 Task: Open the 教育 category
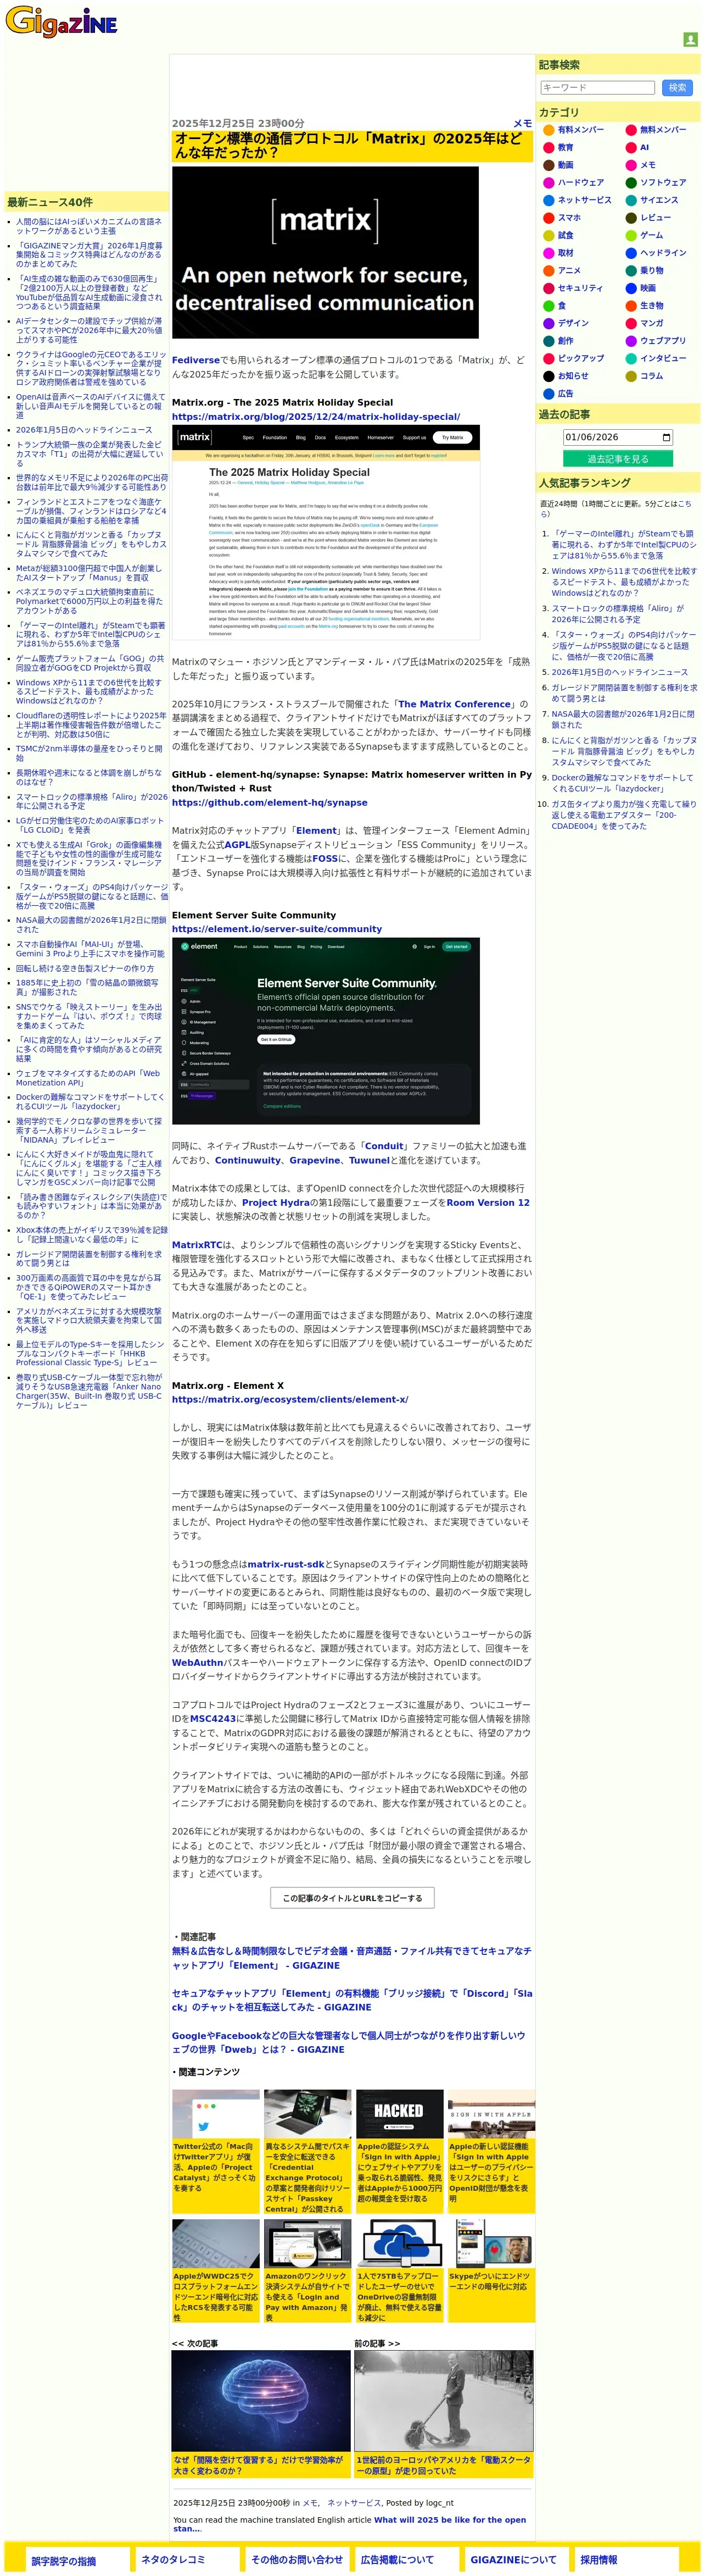coord(565,148)
